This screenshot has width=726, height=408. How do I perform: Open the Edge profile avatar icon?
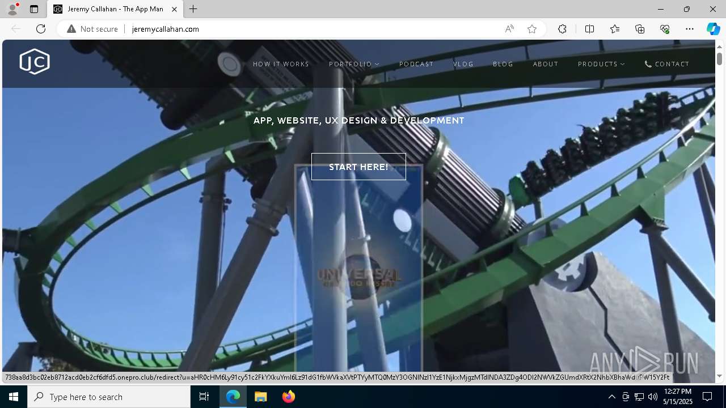point(12,9)
